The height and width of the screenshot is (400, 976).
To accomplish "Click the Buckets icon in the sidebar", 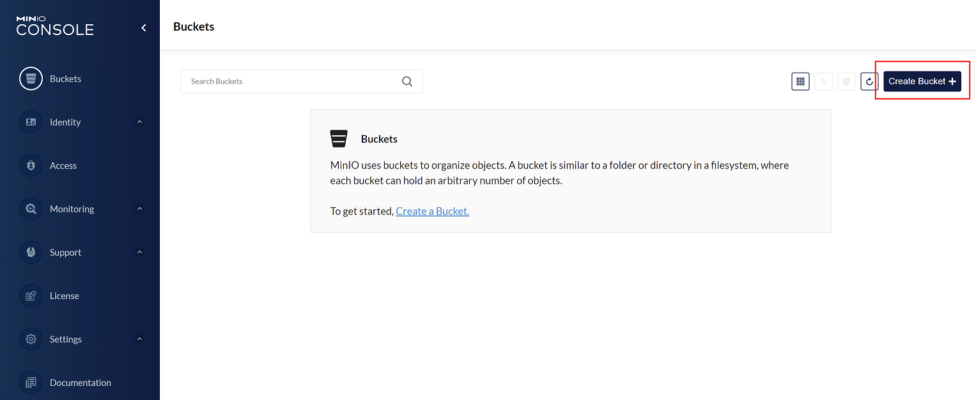I will point(31,79).
